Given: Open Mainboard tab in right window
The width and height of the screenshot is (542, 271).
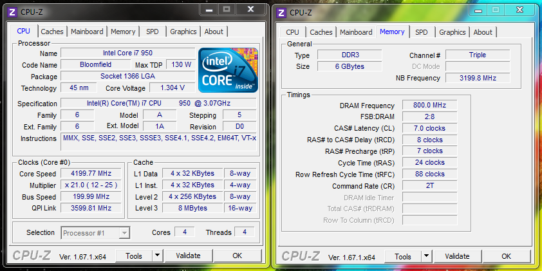Looking at the screenshot, I should (x=356, y=32).
